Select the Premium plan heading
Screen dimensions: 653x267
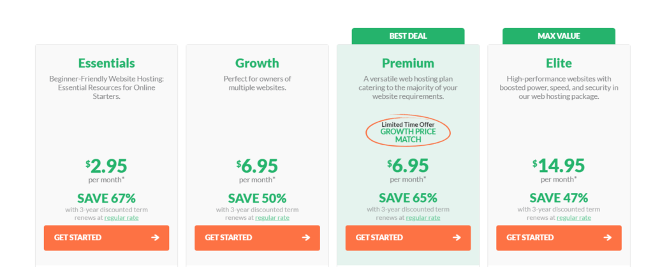coord(408,63)
